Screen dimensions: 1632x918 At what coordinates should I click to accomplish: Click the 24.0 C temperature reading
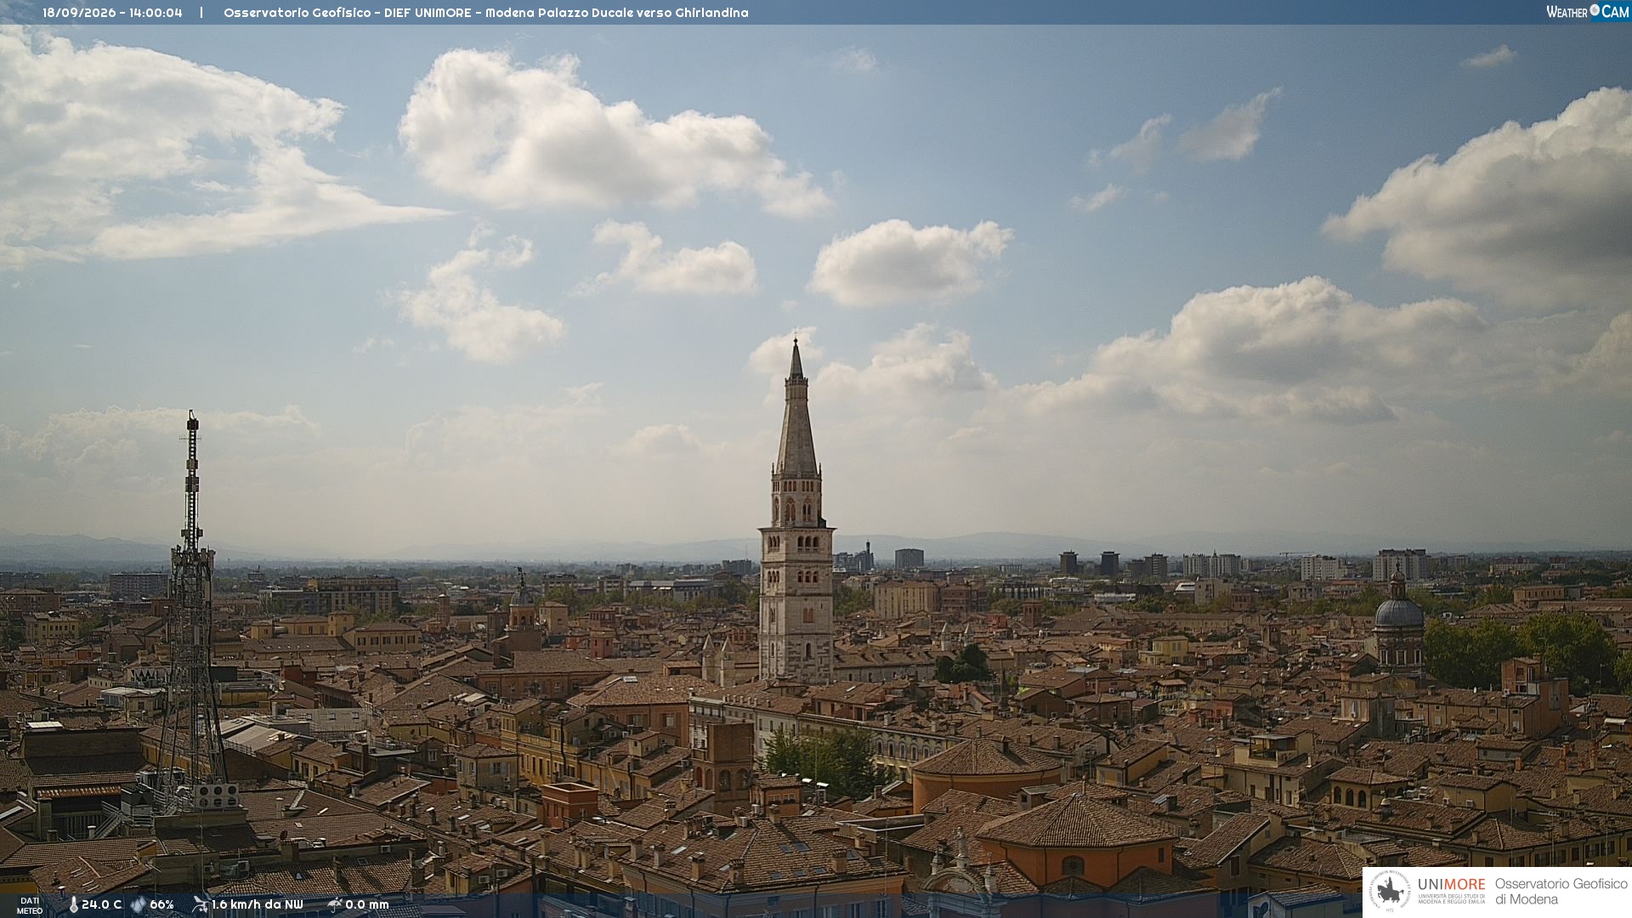[x=101, y=905]
